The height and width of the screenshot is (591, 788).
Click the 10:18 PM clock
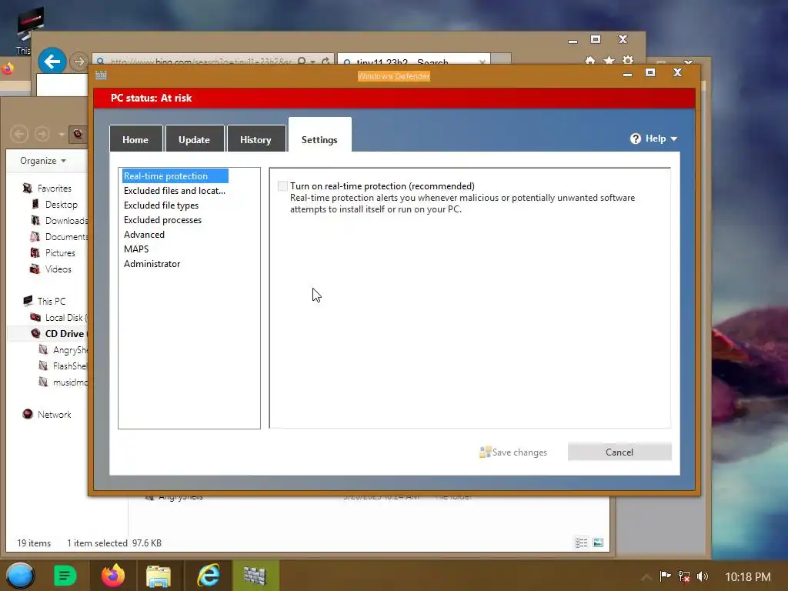point(748,577)
